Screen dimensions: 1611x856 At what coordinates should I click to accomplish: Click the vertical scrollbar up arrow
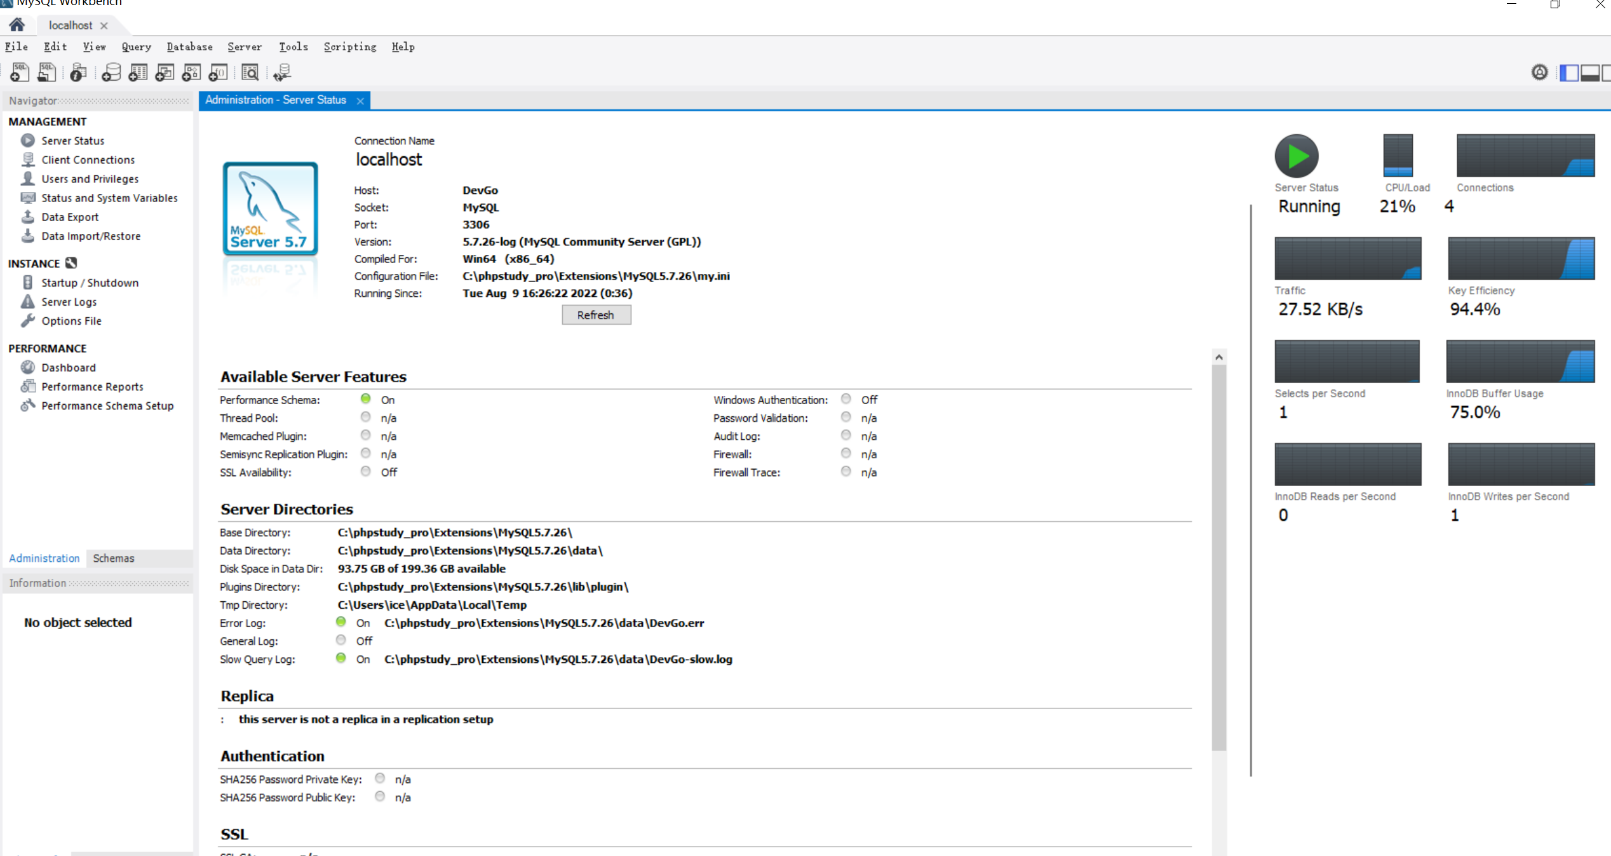coord(1218,357)
